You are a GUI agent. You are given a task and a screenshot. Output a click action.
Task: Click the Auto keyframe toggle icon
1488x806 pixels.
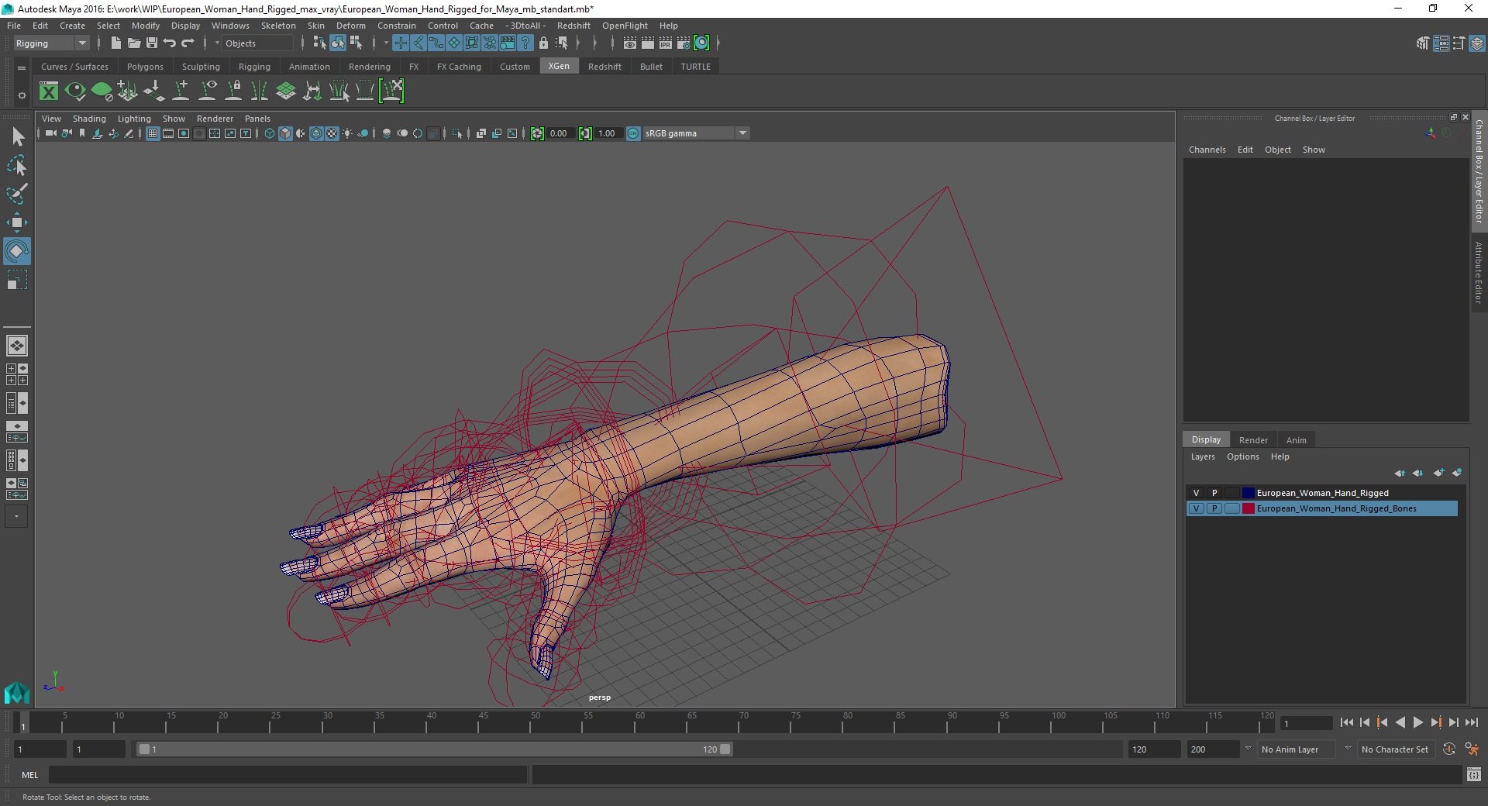coord(1448,749)
